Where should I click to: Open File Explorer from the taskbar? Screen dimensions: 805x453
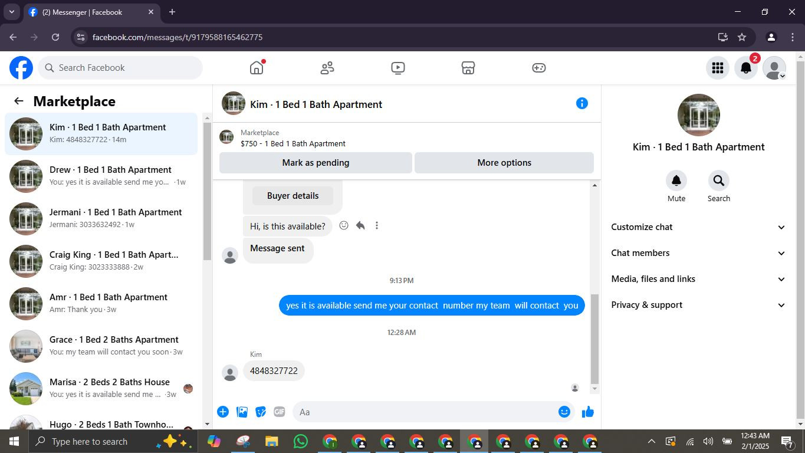[271, 441]
